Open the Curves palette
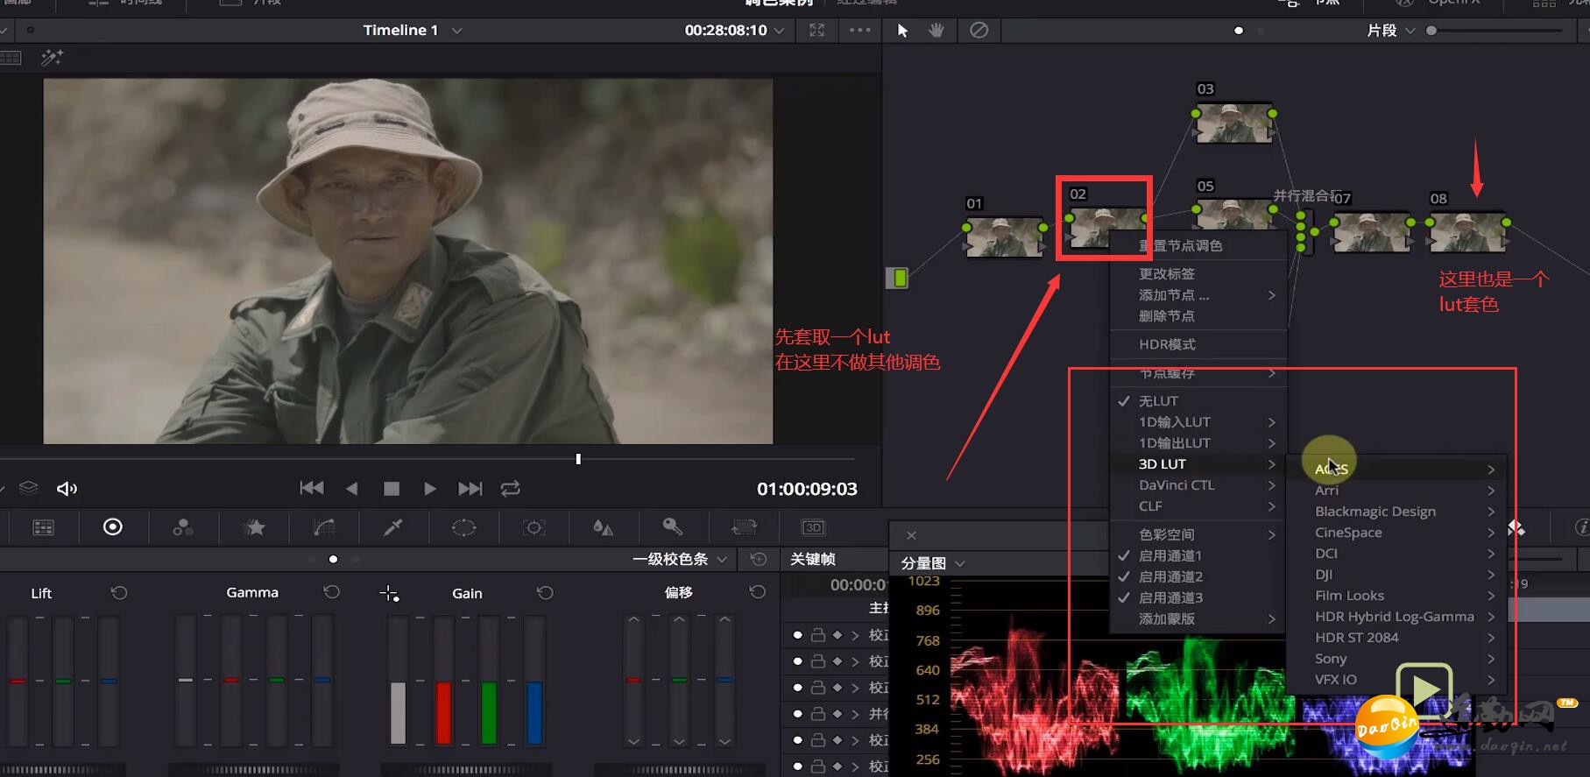1590x777 pixels. pos(324,527)
